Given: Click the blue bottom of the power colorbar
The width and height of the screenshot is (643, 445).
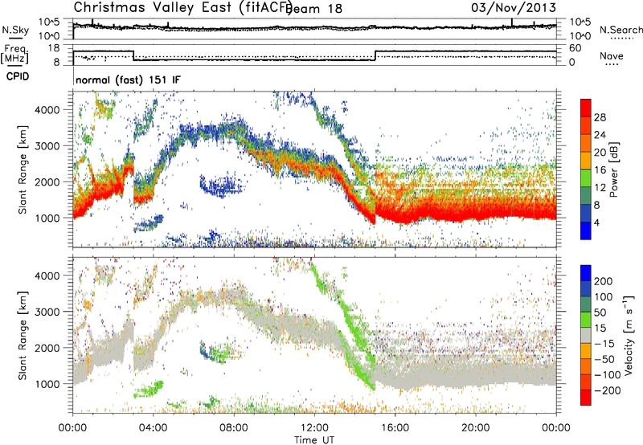Looking at the screenshot, I should click(586, 231).
